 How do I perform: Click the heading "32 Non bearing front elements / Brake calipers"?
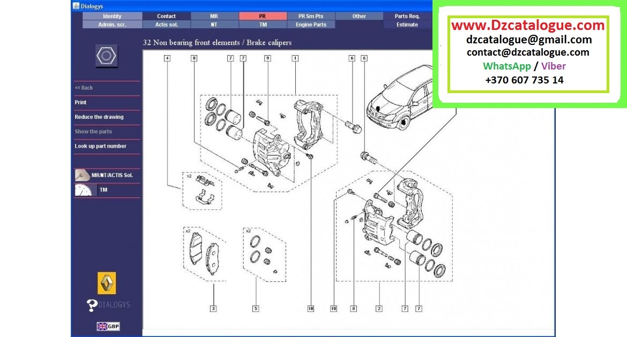coord(217,43)
